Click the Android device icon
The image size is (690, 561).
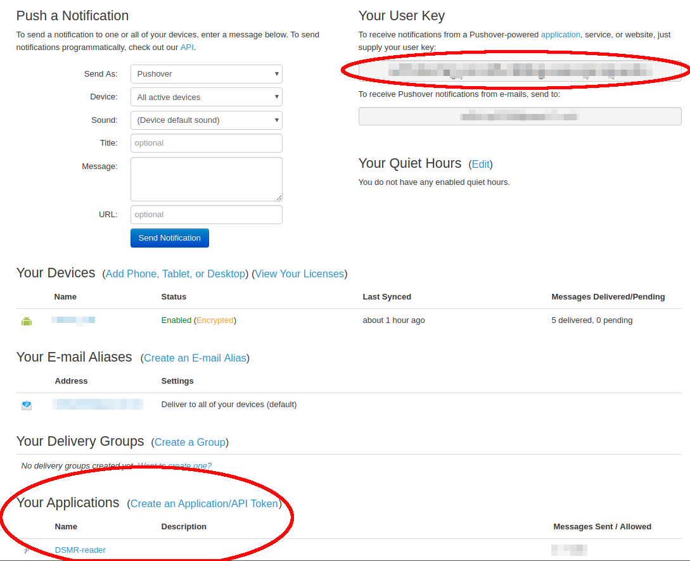(x=27, y=322)
